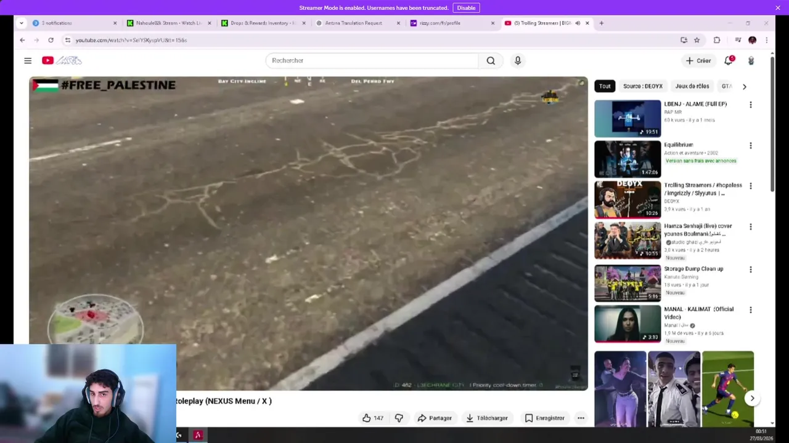Dislike the video with thumbs down
The image size is (789, 443).
[399, 418]
